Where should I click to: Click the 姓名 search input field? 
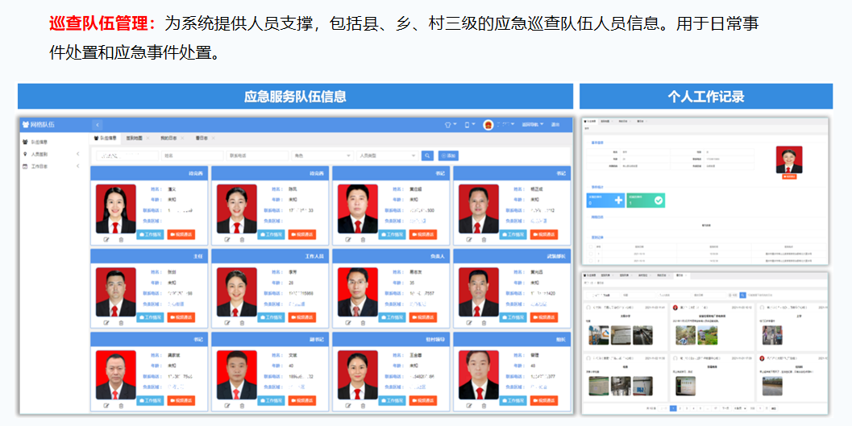click(x=193, y=155)
